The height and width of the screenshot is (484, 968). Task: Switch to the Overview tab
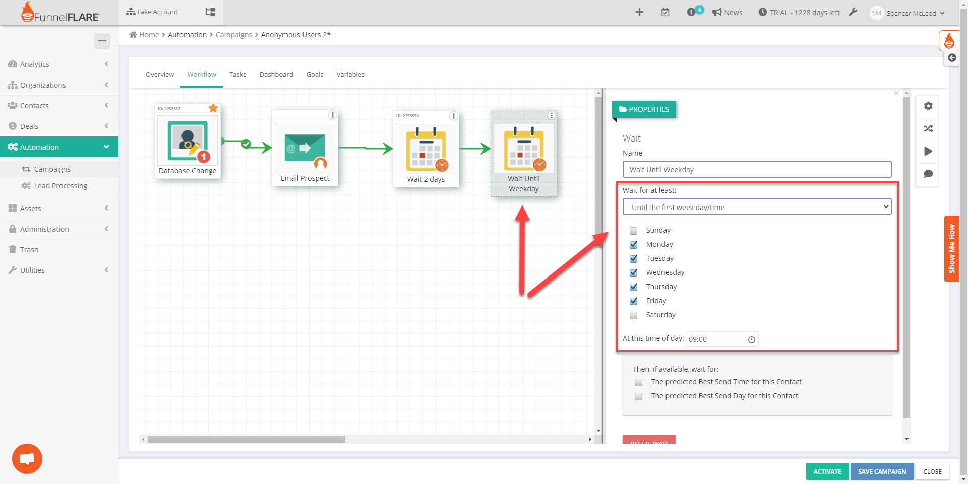[x=160, y=74]
